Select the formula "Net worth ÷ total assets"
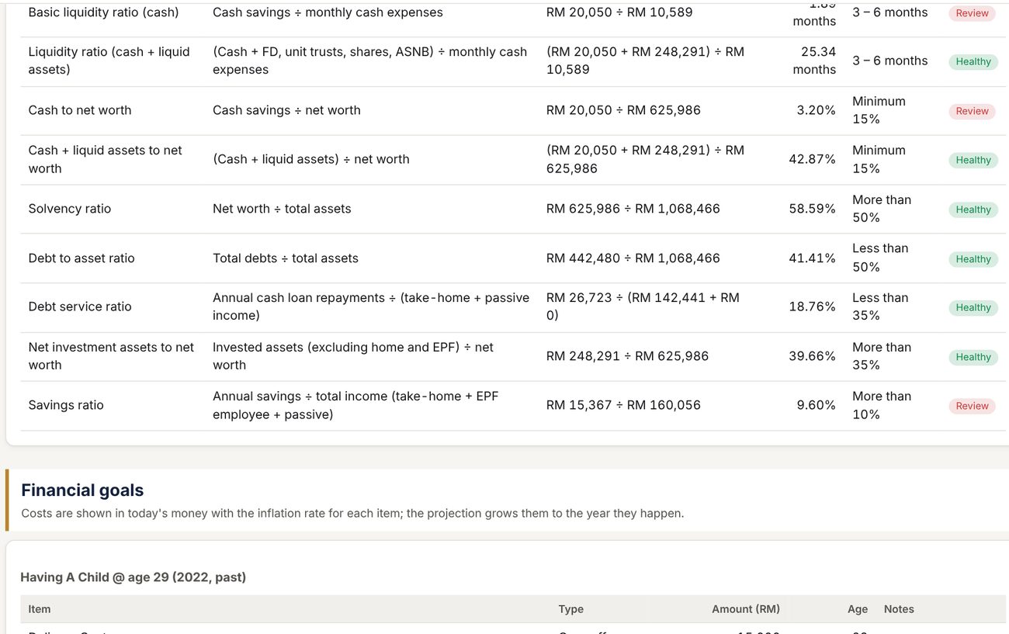The width and height of the screenshot is (1009, 634). [x=282, y=209]
